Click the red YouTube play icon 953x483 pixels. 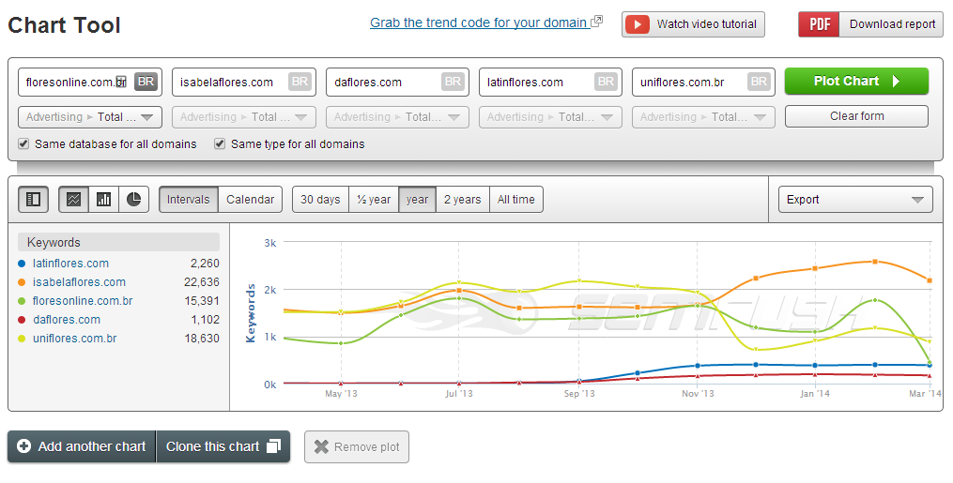[638, 24]
